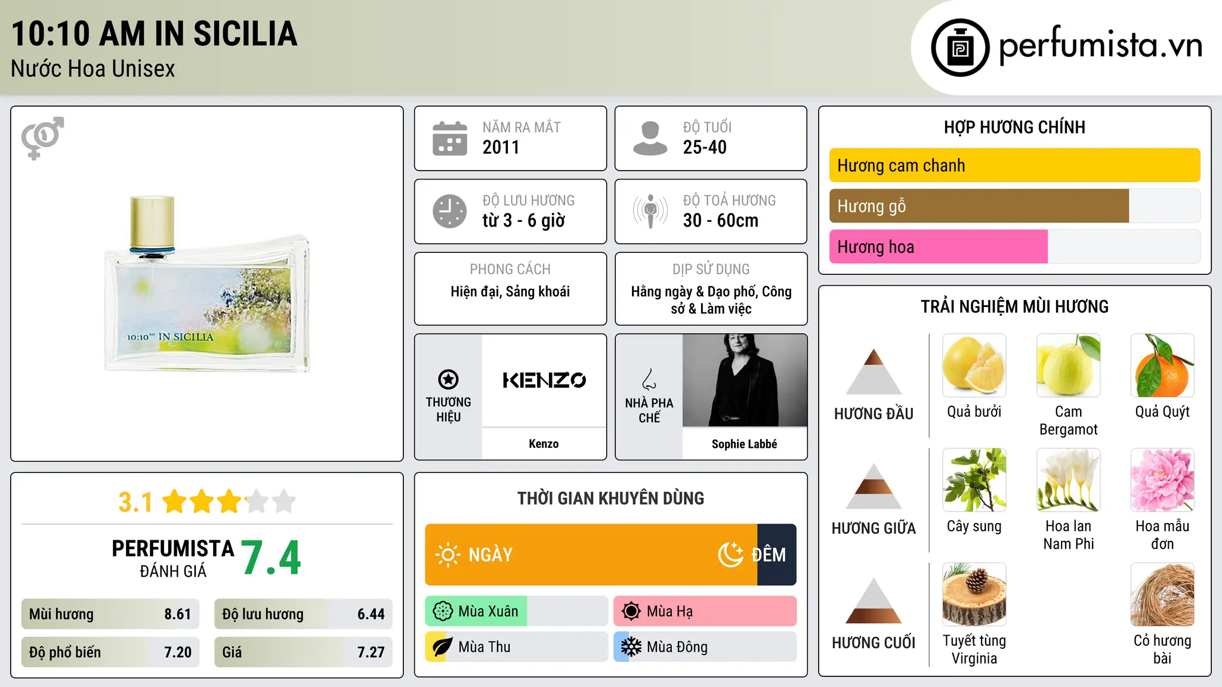Select the Quả Quýt mandarin image

coord(1162,366)
